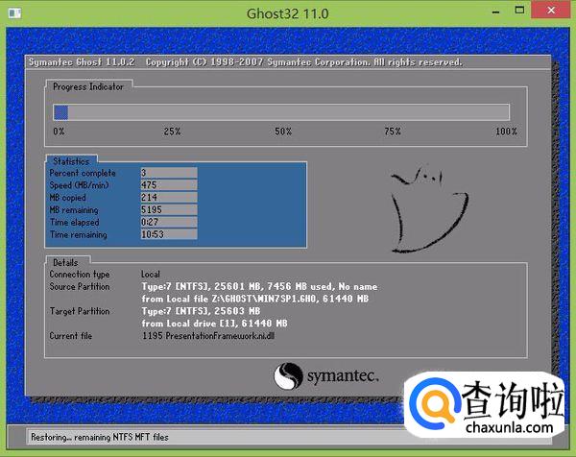Click the Local connection value

[x=151, y=274]
